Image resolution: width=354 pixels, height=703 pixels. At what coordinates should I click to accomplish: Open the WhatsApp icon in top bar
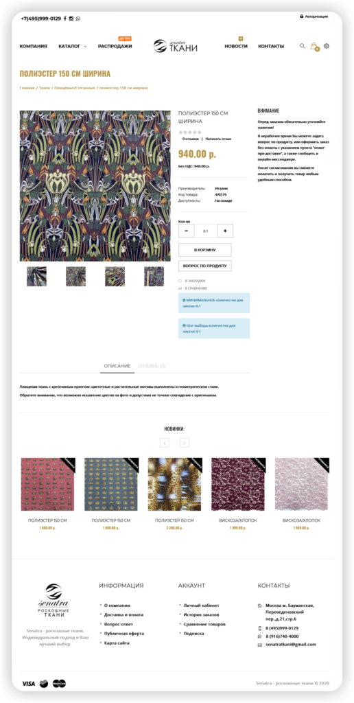78,19
